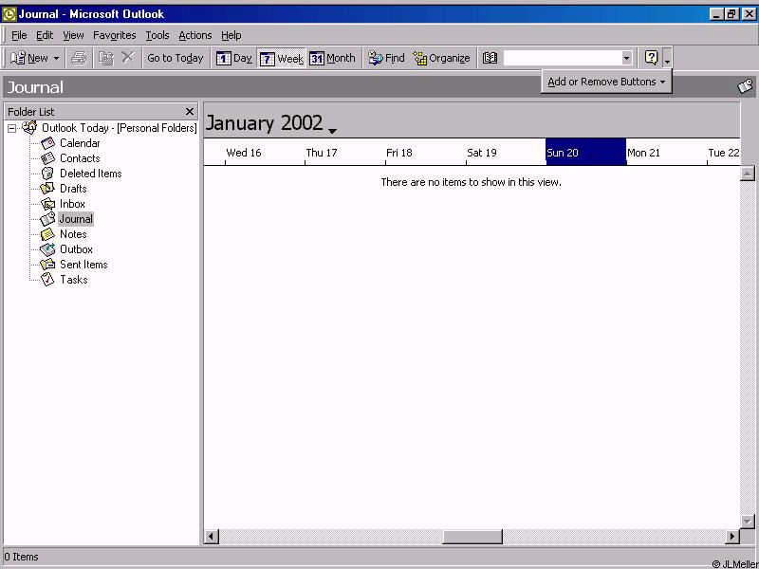Click the Deleted Items folder icon
The height and width of the screenshot is (569, 759).
click(47, 174)
